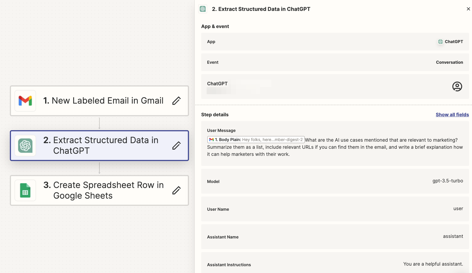Screen dimensions: 472x273
Task: Click the pencil icon on the ChatGPT step
Action: pyautogui.click(x=176, y=146)
